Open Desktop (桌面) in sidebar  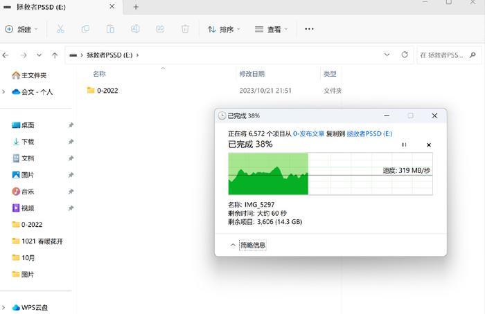23,125
